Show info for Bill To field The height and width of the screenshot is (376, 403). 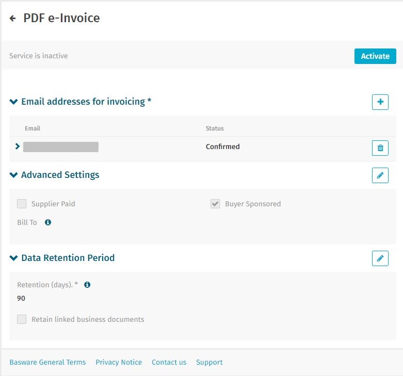48,222
